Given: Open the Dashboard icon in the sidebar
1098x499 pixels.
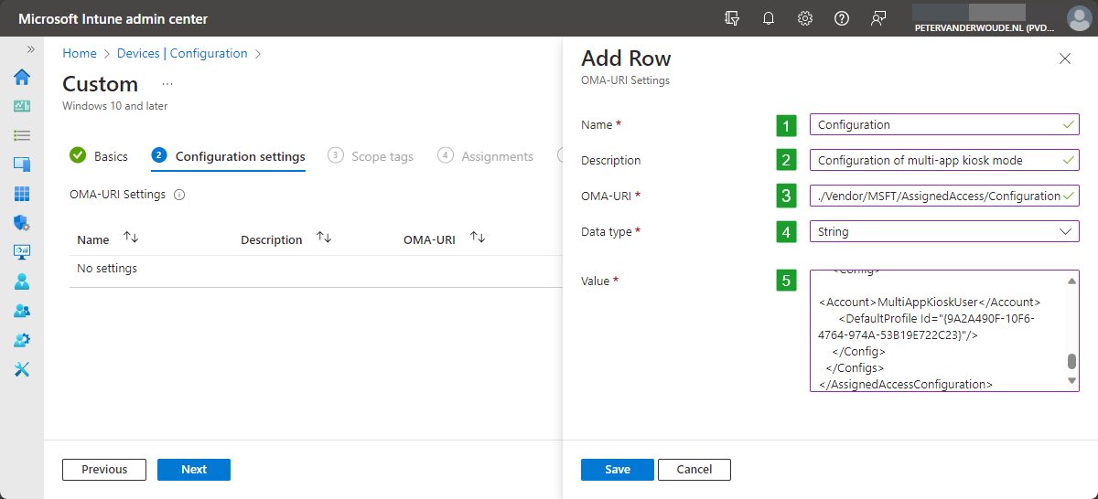Looking at the screenshot, I should tap(22, 106).
